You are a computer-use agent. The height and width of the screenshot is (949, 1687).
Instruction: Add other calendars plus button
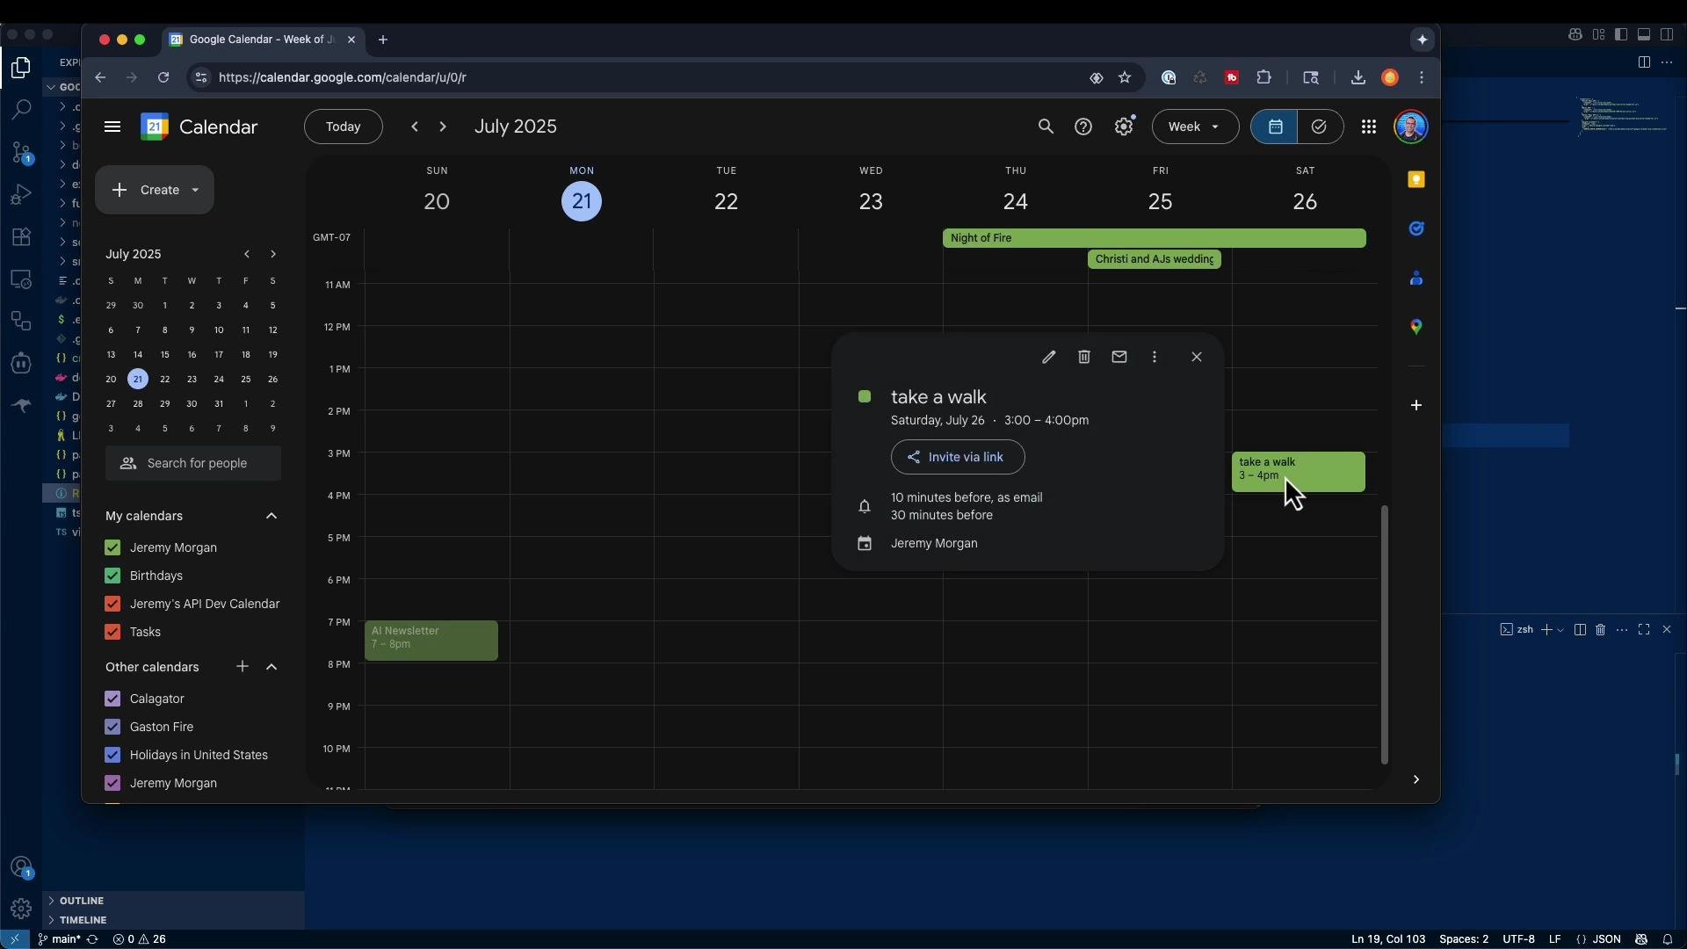[x=243, y=667]
